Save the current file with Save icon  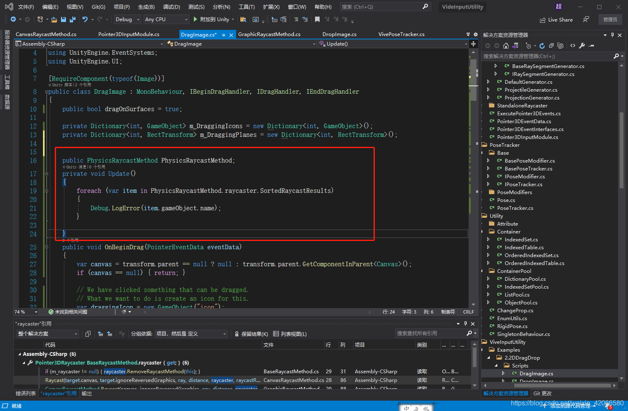[63, 19]
